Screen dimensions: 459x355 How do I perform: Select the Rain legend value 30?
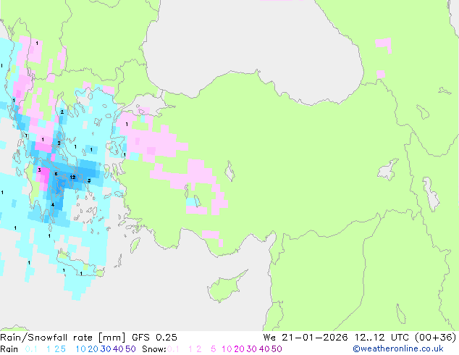106,349
